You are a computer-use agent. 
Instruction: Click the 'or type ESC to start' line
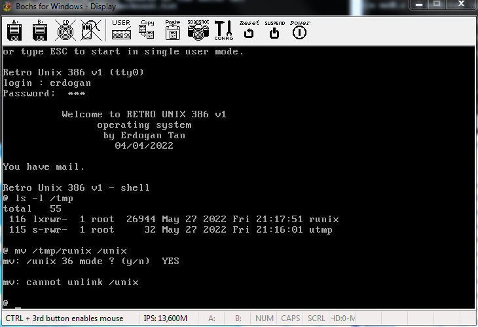[123, 52]
